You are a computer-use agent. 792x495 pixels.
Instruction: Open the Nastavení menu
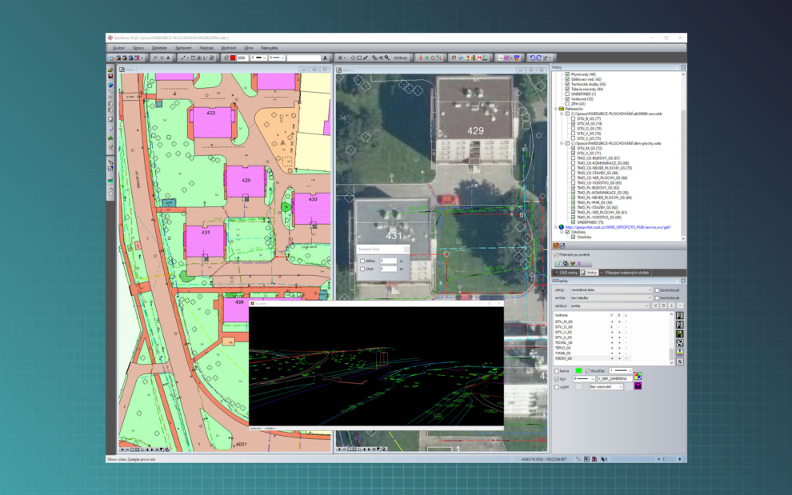pyautogui.click(x=183, y=48)
